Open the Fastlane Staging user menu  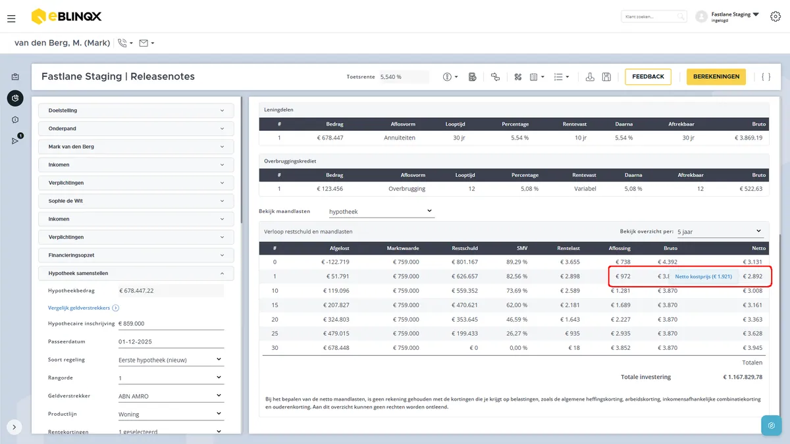(x=727, y=16)
